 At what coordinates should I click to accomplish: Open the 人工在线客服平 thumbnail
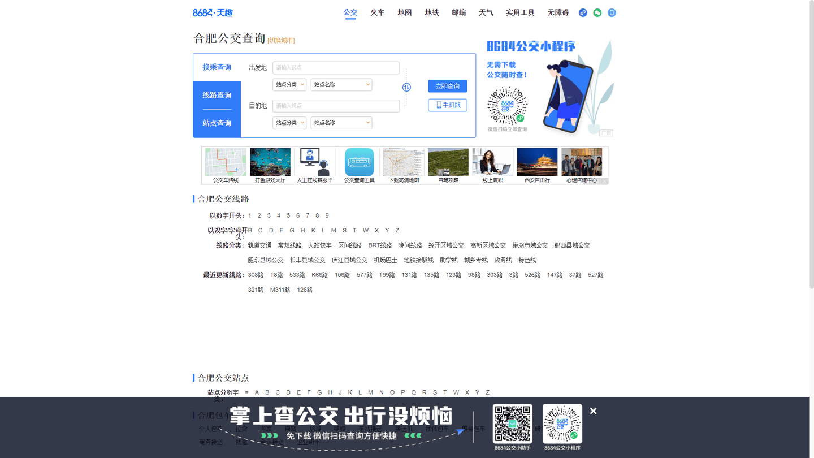315,165
